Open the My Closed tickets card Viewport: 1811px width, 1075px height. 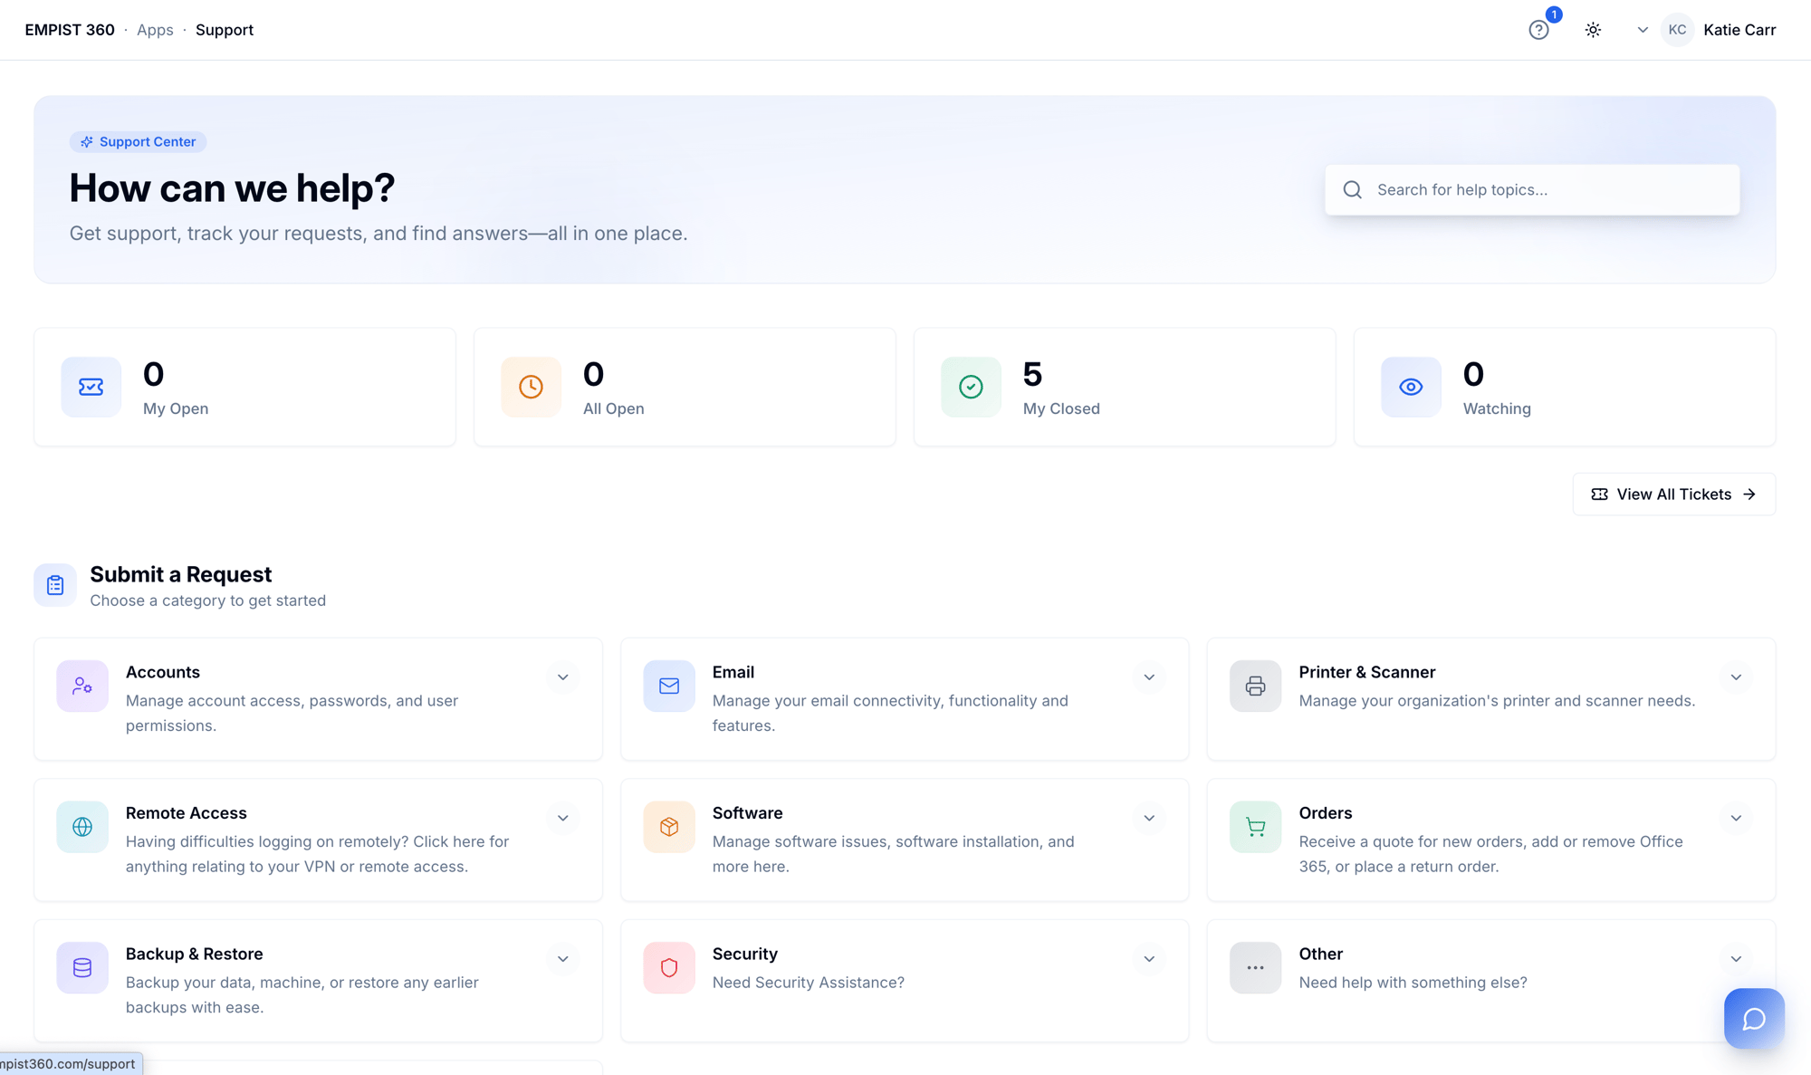click(1124, 387)
